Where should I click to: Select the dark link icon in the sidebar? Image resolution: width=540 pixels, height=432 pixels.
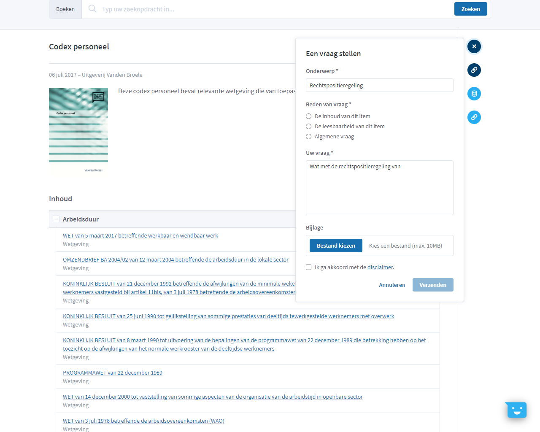coord(474,70)
